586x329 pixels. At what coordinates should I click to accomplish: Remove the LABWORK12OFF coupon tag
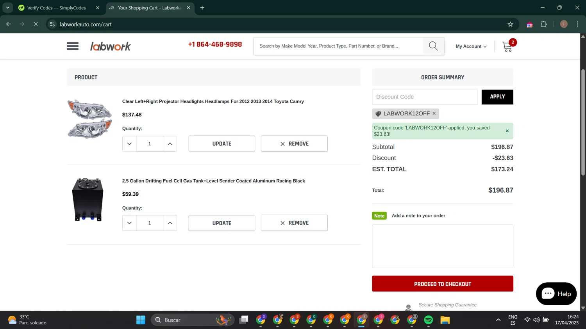[434, 113]
